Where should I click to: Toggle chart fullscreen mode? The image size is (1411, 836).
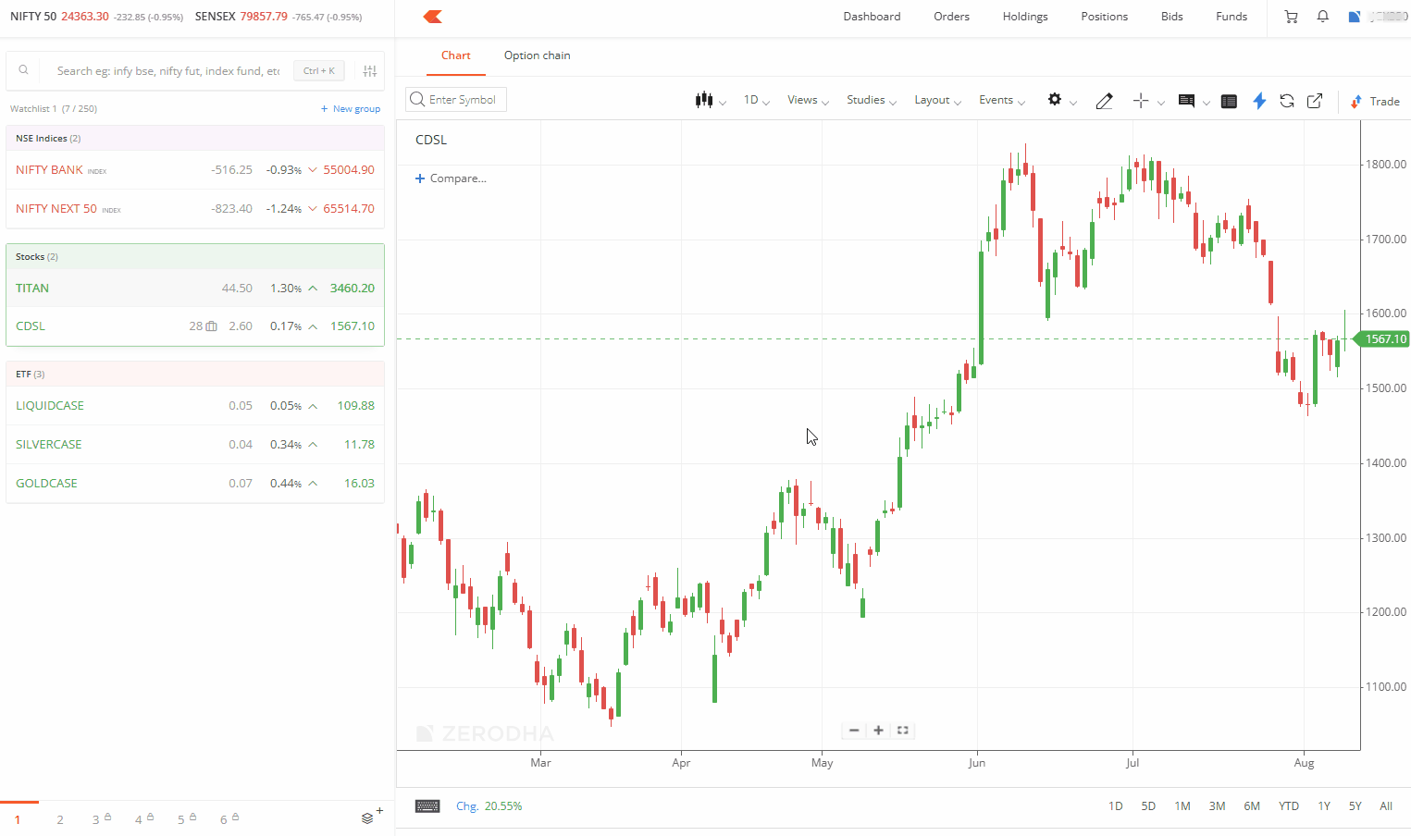click(903, 731)
